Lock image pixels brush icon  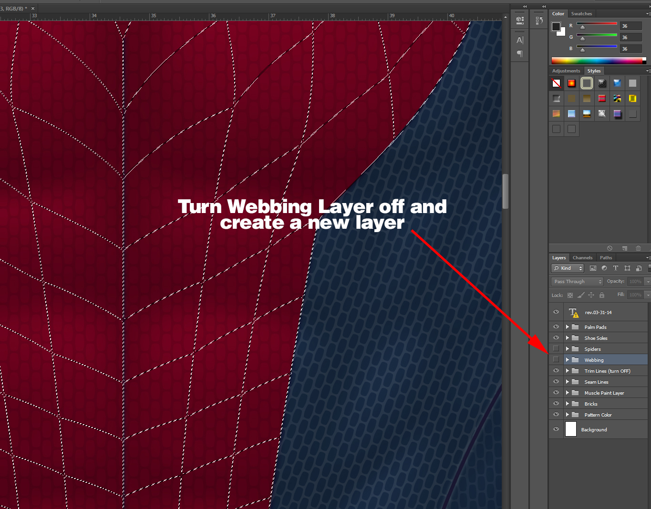pos(580,295)
